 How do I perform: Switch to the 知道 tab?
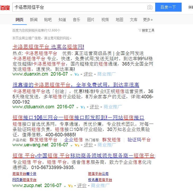(62, 20)
